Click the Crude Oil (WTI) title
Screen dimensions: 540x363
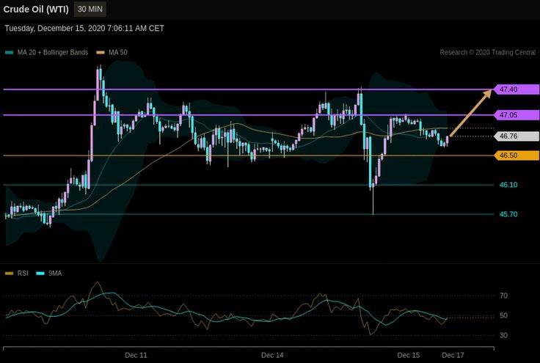(36, 10)
